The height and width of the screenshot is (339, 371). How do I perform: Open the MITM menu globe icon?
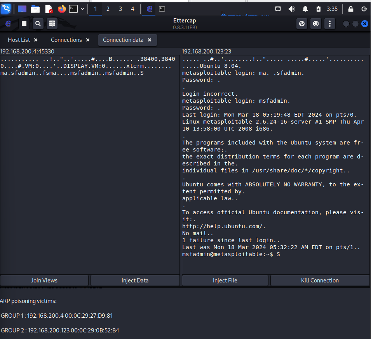point(302,24)
